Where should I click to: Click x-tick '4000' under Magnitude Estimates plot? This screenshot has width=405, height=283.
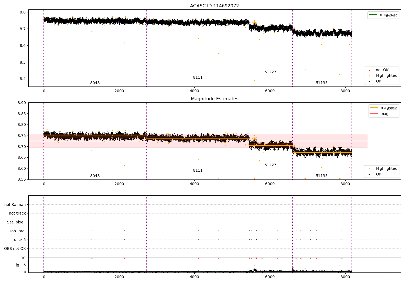coord(194,184)
